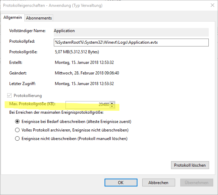
Task: Click the greyed-out Übernehmen button
Action: 197,183
